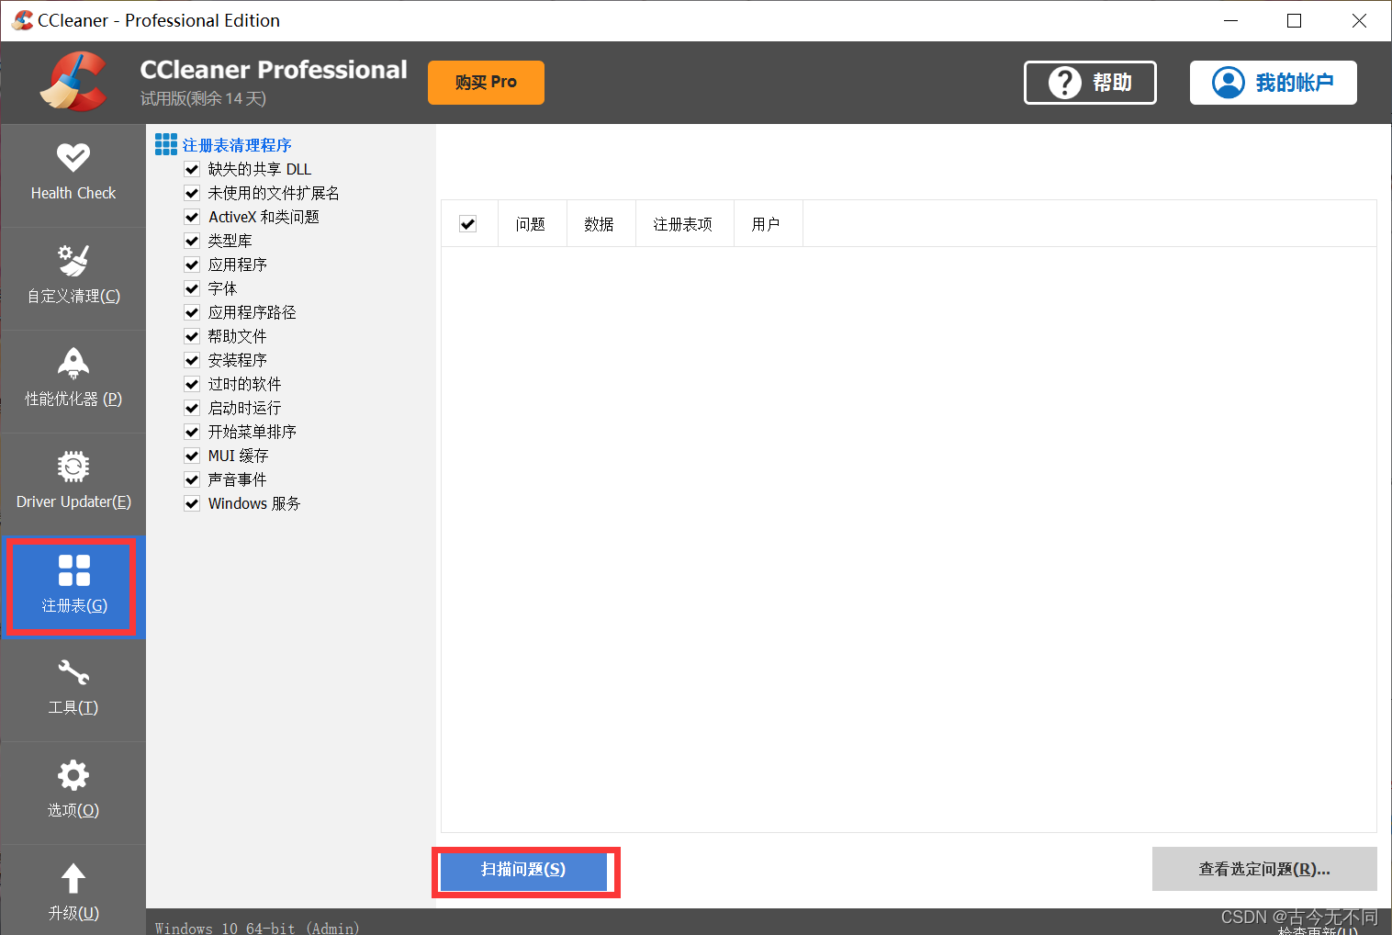Viewport: 1392px width, 935px height.
Task: Click 查看选定问题 review button
Action: [x=1264, y=869]
